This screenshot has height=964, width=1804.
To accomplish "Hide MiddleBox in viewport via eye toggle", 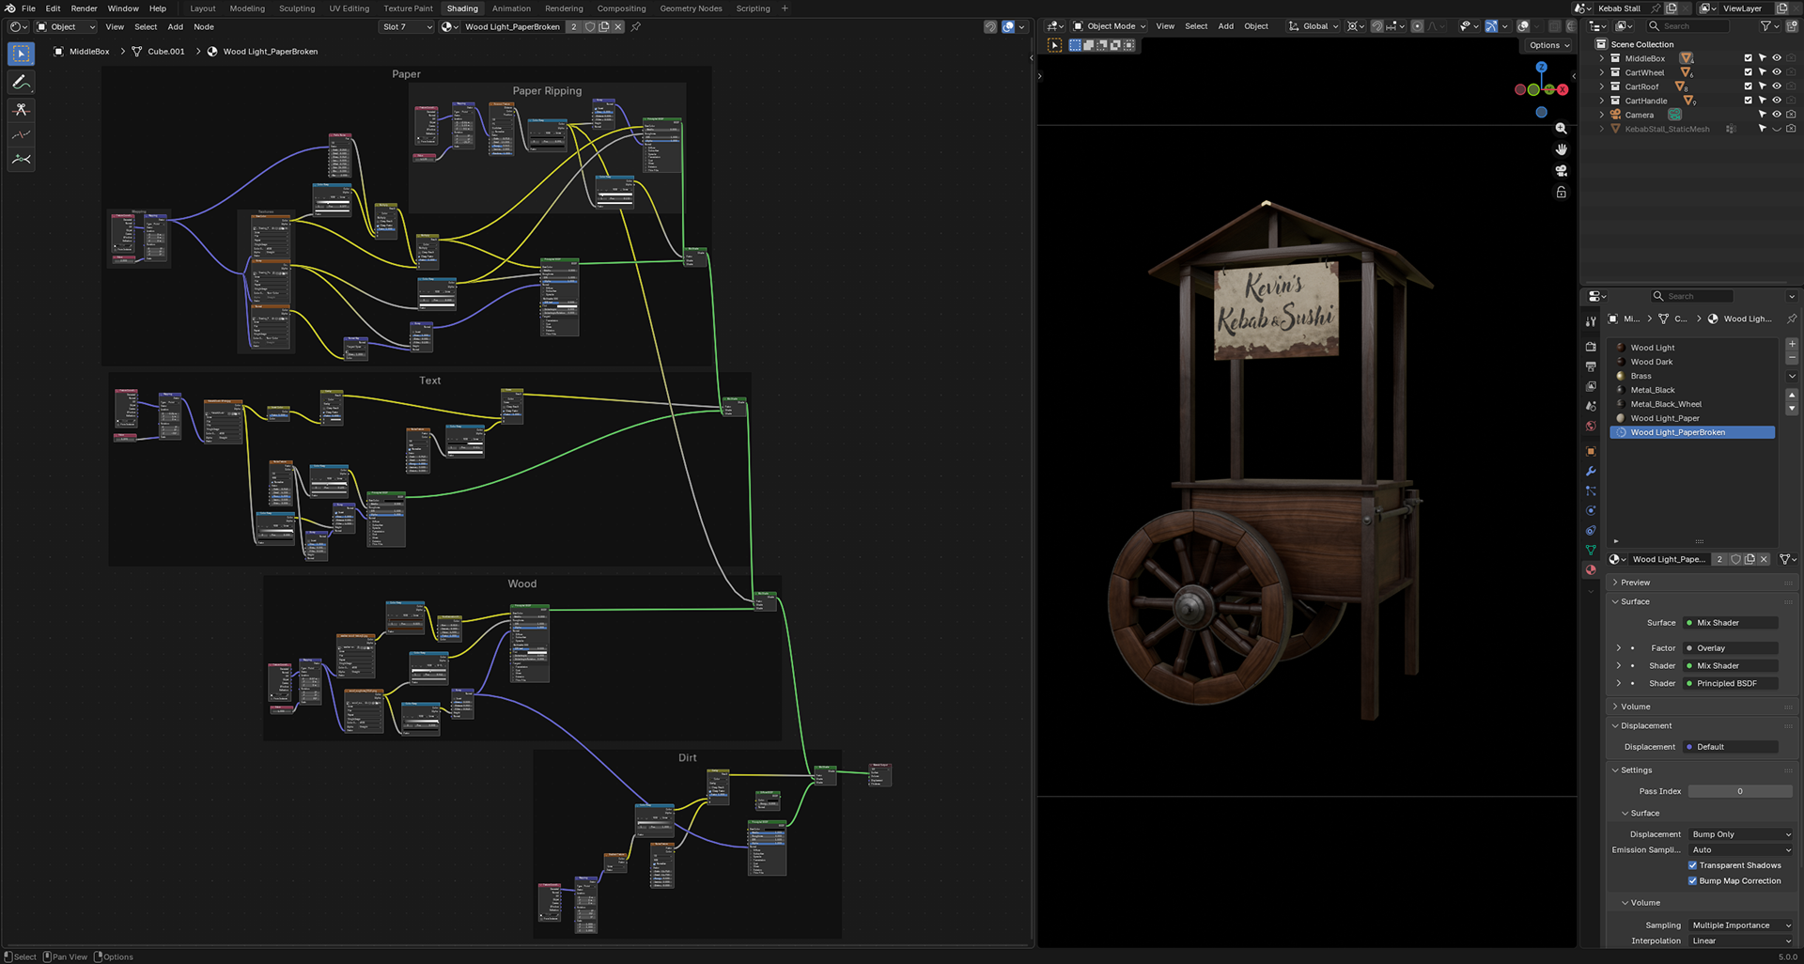I will (1777, 57).
